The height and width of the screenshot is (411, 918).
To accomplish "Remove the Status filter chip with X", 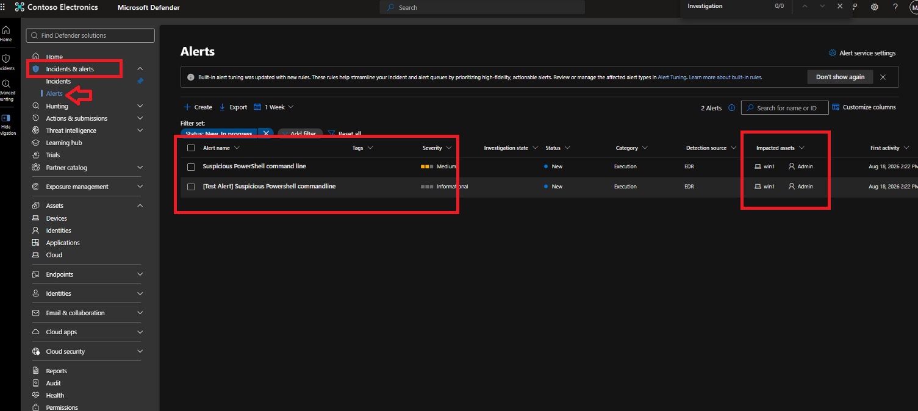I will [x=266, y=133].
